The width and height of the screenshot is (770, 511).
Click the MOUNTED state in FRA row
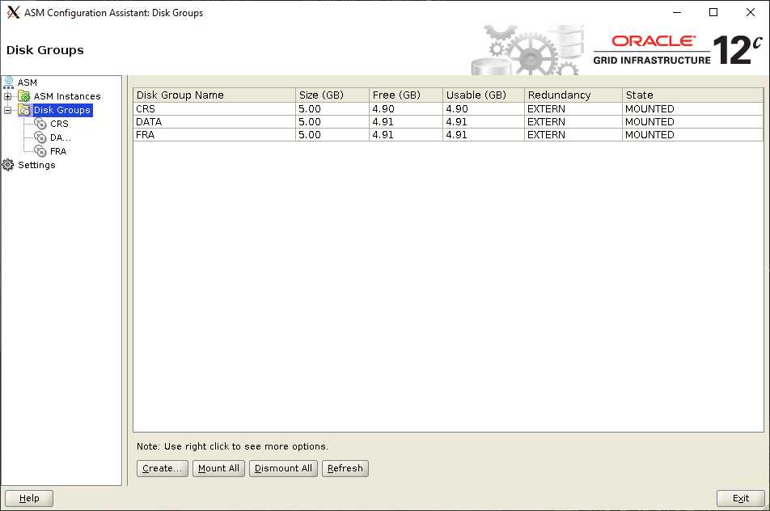(x=693, y=134)
